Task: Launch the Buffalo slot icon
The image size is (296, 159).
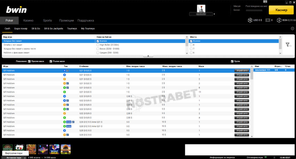Action: 66,149
